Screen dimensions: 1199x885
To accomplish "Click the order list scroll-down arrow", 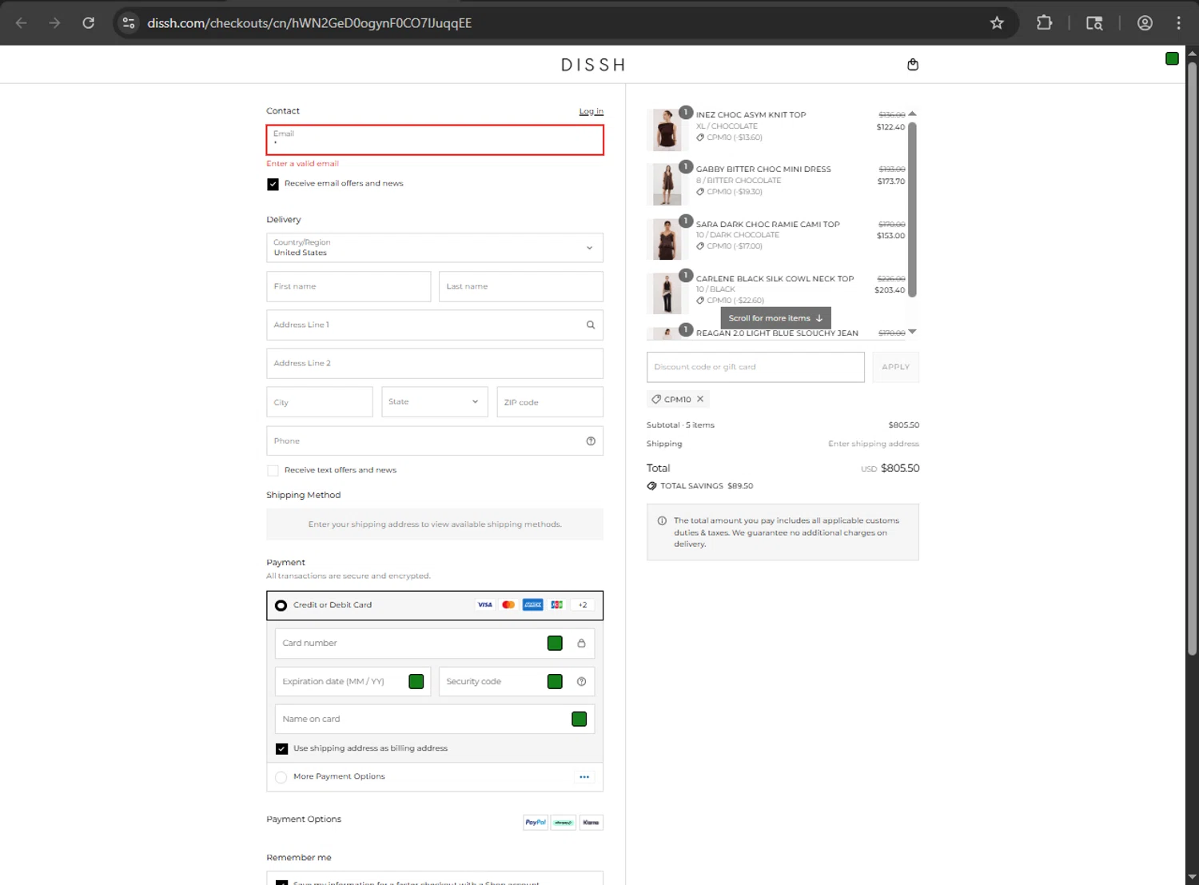I will click(912, 331).
